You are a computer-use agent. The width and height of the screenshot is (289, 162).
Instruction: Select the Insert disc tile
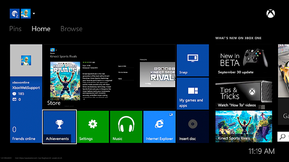(193, 127)
